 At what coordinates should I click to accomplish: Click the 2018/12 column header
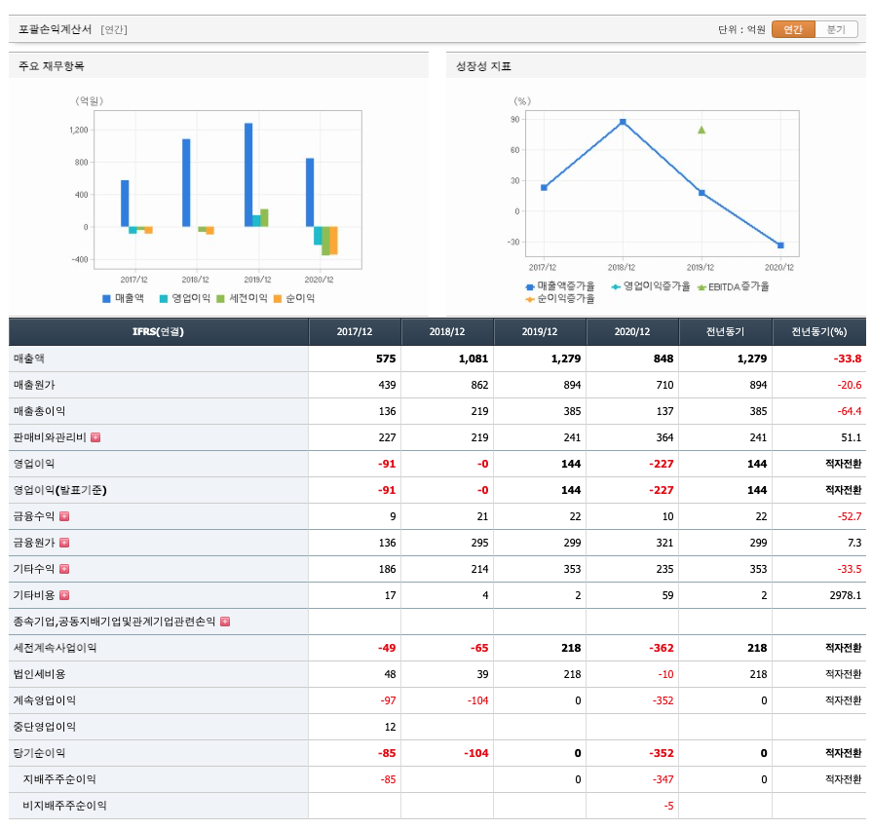coord(447,332)
